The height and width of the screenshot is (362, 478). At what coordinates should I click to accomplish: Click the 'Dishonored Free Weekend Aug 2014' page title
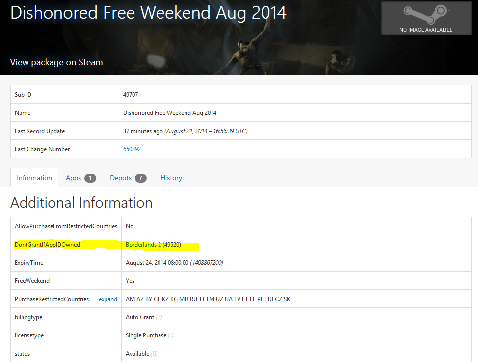149,13
